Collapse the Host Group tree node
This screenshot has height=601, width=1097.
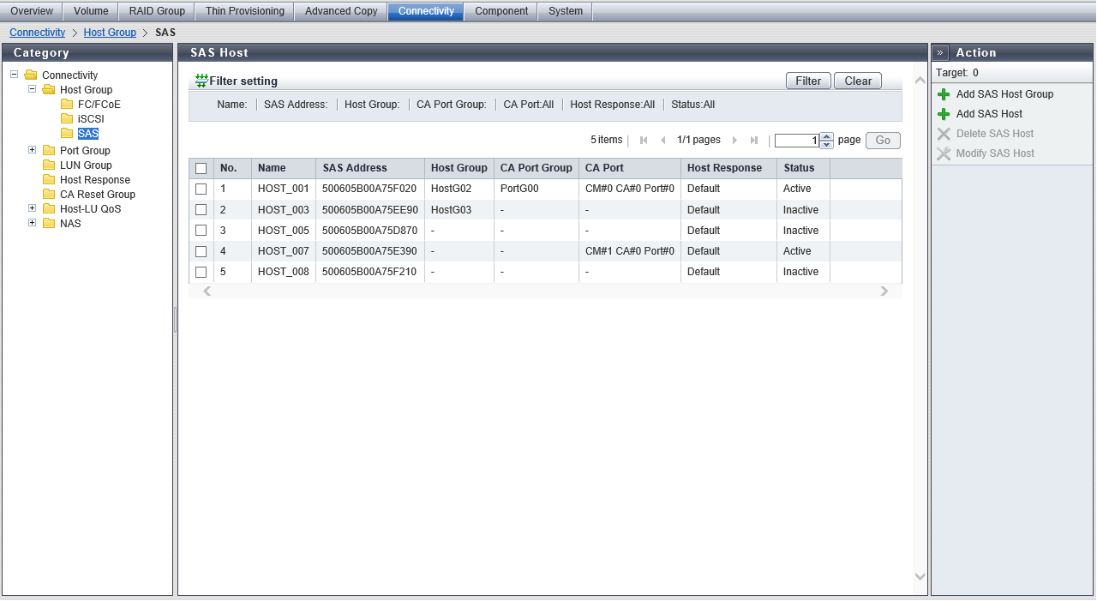[x=33, y=89]
